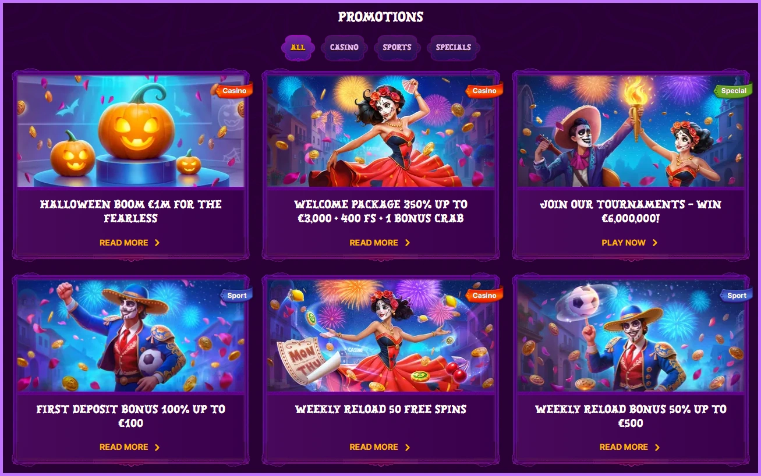Screen dimensions: 761x476
Task: Select the All promotions tab
Action: [x=298, y=47]
